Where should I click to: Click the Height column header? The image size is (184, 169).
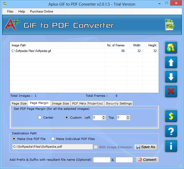coord(150,45)
